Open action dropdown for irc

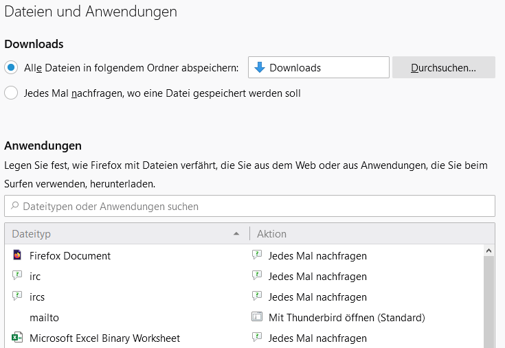(366, 277)
